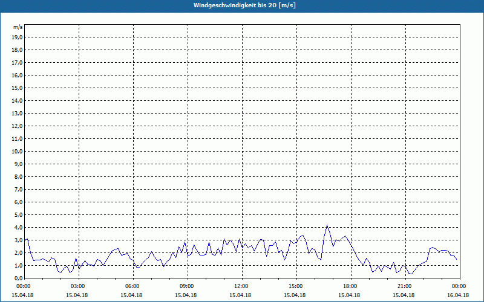This screenshot has height=302, width=484.
Task: Click the "m/s" unit label
Action: 18,27
